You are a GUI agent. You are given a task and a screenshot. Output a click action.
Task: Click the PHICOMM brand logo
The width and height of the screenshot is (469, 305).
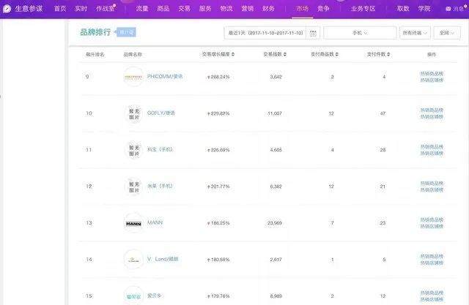pos(133,77)
